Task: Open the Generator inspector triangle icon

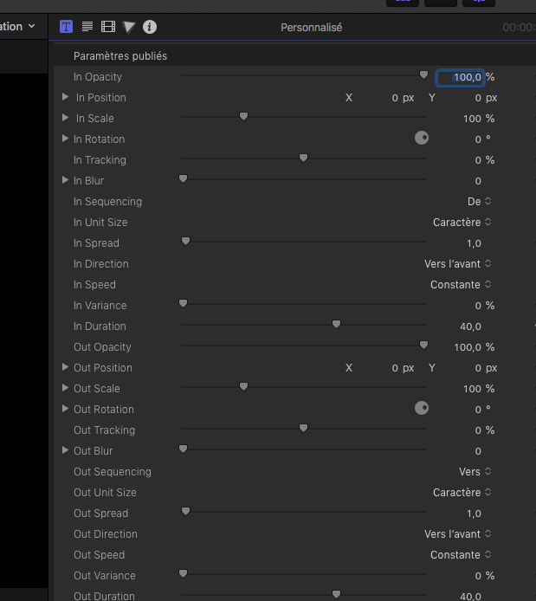Action: coord(129,27)
